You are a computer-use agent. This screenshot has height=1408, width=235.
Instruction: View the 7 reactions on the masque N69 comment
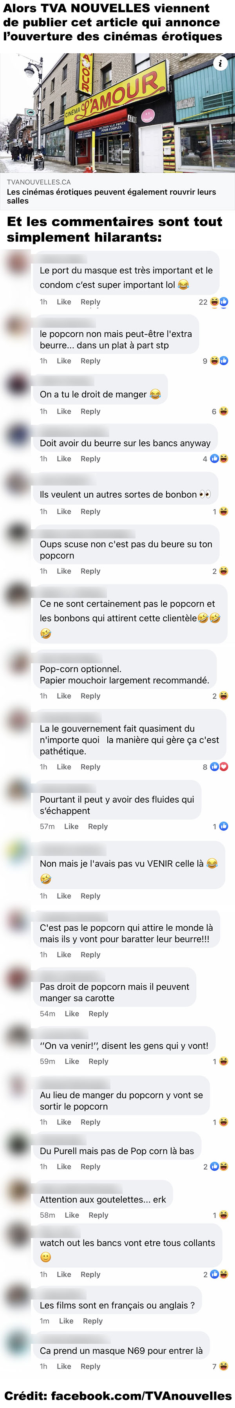[x=220, y=1366]
